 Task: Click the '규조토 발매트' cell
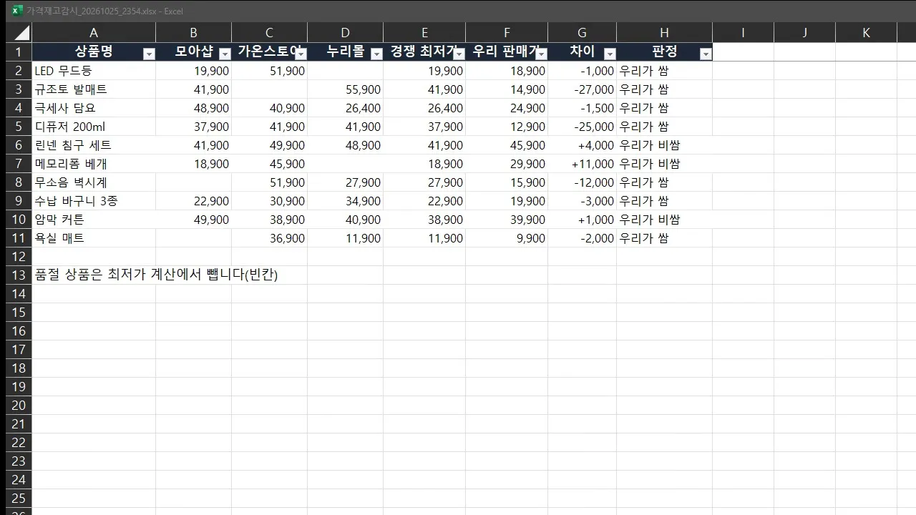[94, 89]
